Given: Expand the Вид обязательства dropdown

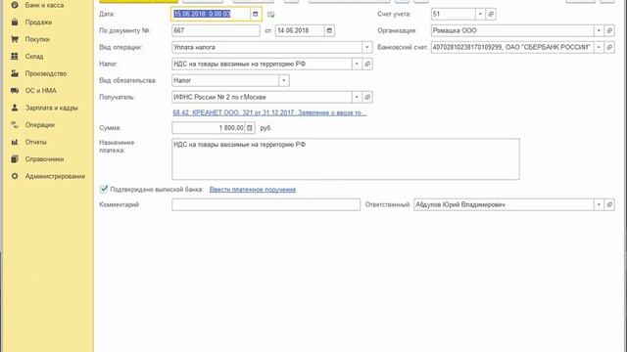Looking at the screenshot, I should tap(284, 80).
